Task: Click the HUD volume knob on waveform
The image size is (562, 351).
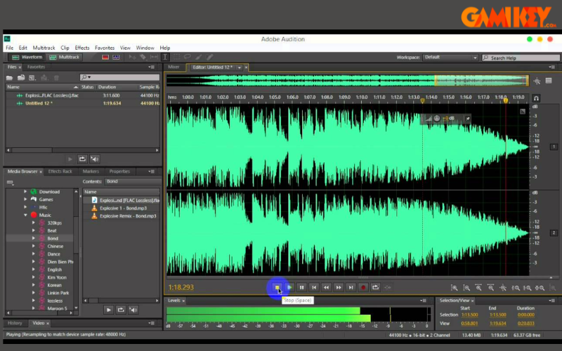Action: click(x=436, y=118)
